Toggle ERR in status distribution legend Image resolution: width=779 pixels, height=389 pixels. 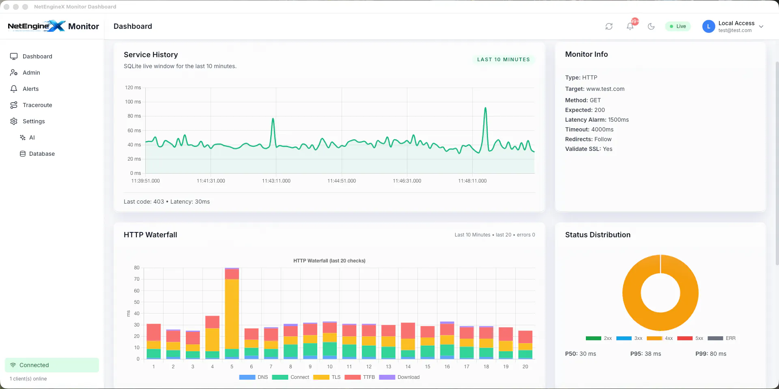coord(721,338)
